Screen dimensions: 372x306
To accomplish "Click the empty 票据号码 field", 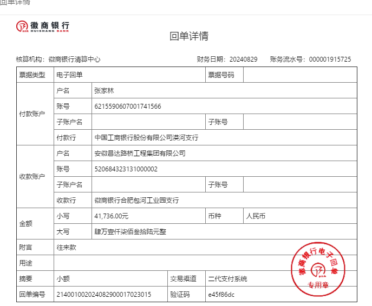I will [x=299, y=75].
